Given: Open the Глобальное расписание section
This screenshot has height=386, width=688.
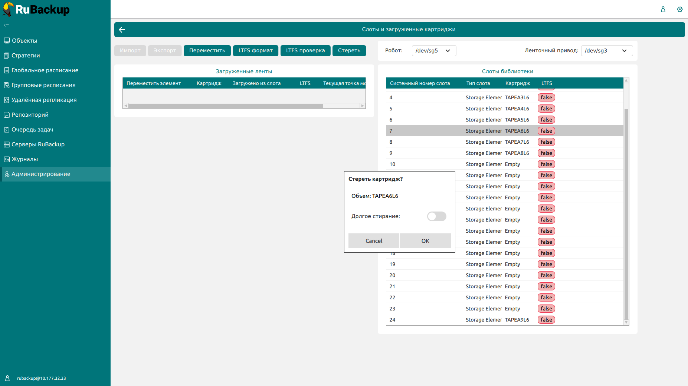Looking at the screenshot, I should click(45, 70).
